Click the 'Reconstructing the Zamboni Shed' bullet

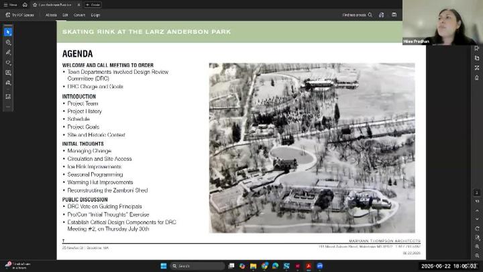[x=107, y=190]
